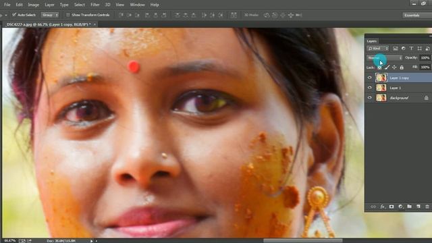The image size is (432, 243).
Task: Open the Filter menu
Action: click(95, 5)
